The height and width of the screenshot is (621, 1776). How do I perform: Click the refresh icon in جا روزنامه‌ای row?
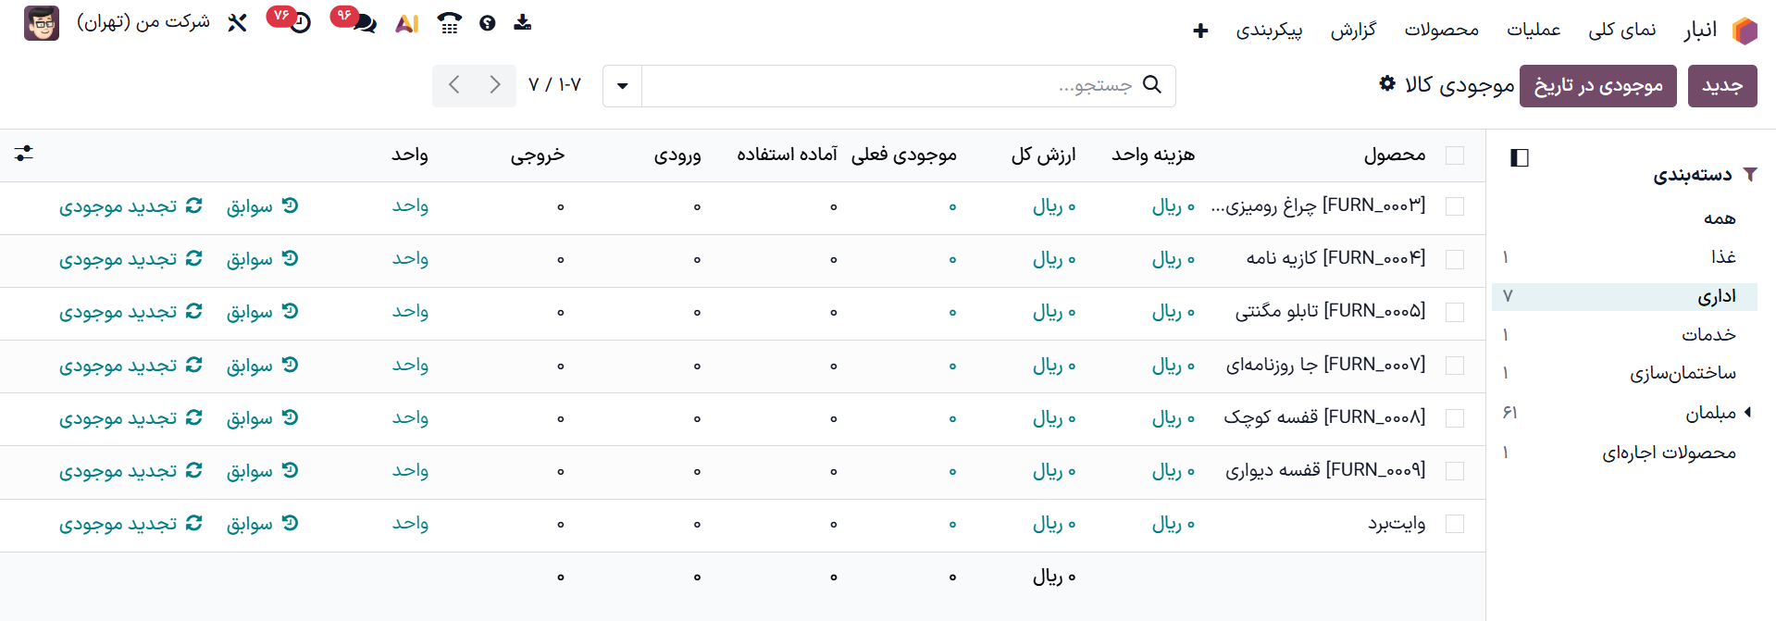coord(193,365)
